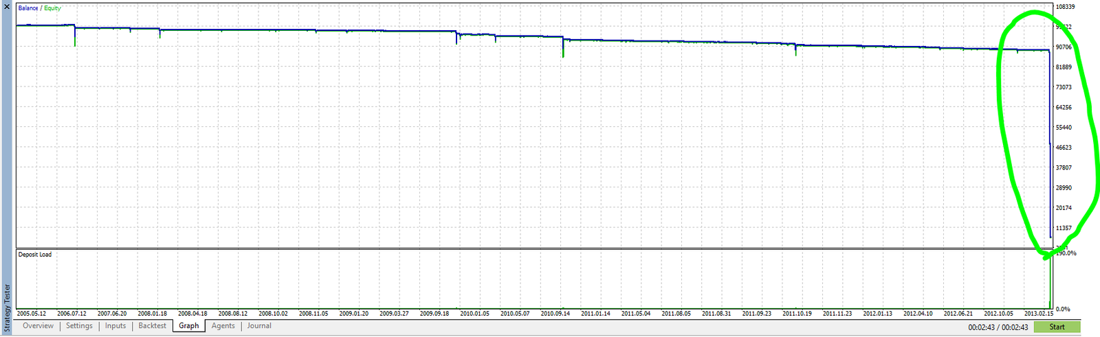The height and width of the screenshot is (337, 1100).
Task: Open the Overview tab
Action: (x=38, y=326)
